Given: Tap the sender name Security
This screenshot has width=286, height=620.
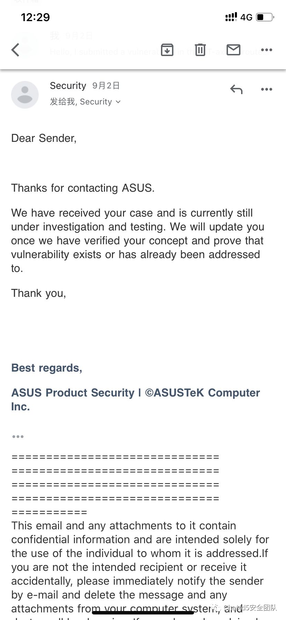Looking at the screenshot, I should click(x=68, y=85).
